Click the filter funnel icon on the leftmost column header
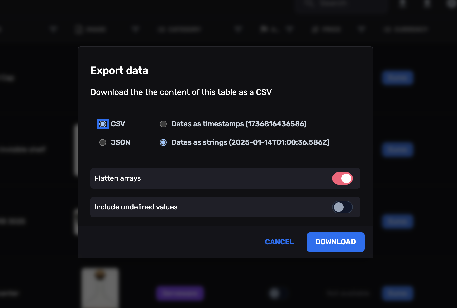 [53, 29]
